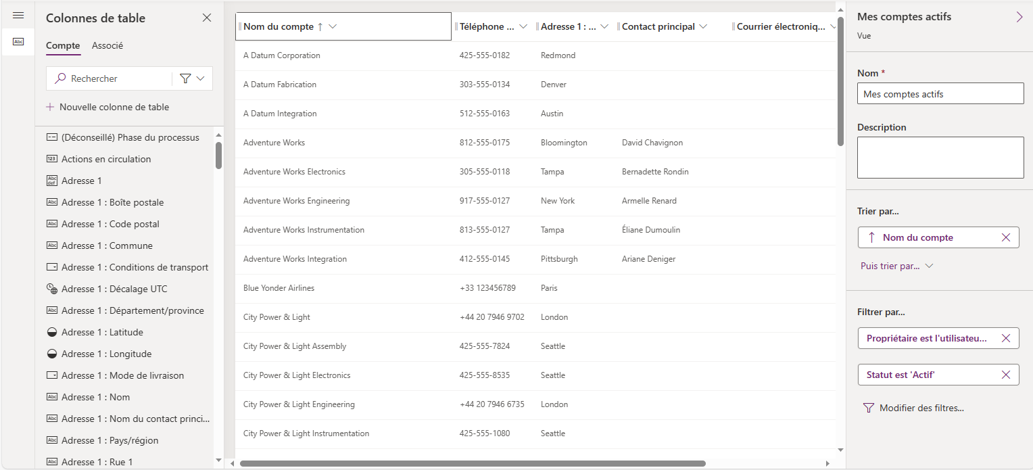Click the Propriétaire est l'utilisateur filter chip

[938, 338]
